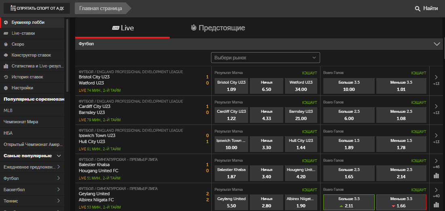The width and height of the screenshot is (445, 211).
Task: Click the Букмекер лобби ball icon
Action: [6, 23]
